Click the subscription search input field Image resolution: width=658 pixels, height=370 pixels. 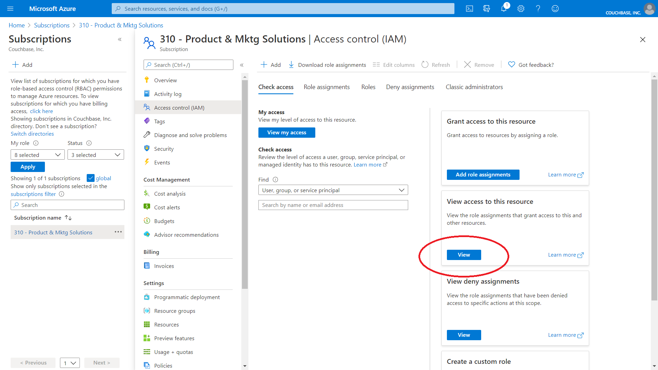(x=67, y=205)
